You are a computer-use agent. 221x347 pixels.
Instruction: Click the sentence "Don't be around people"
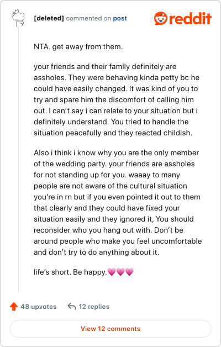point(118,241)
